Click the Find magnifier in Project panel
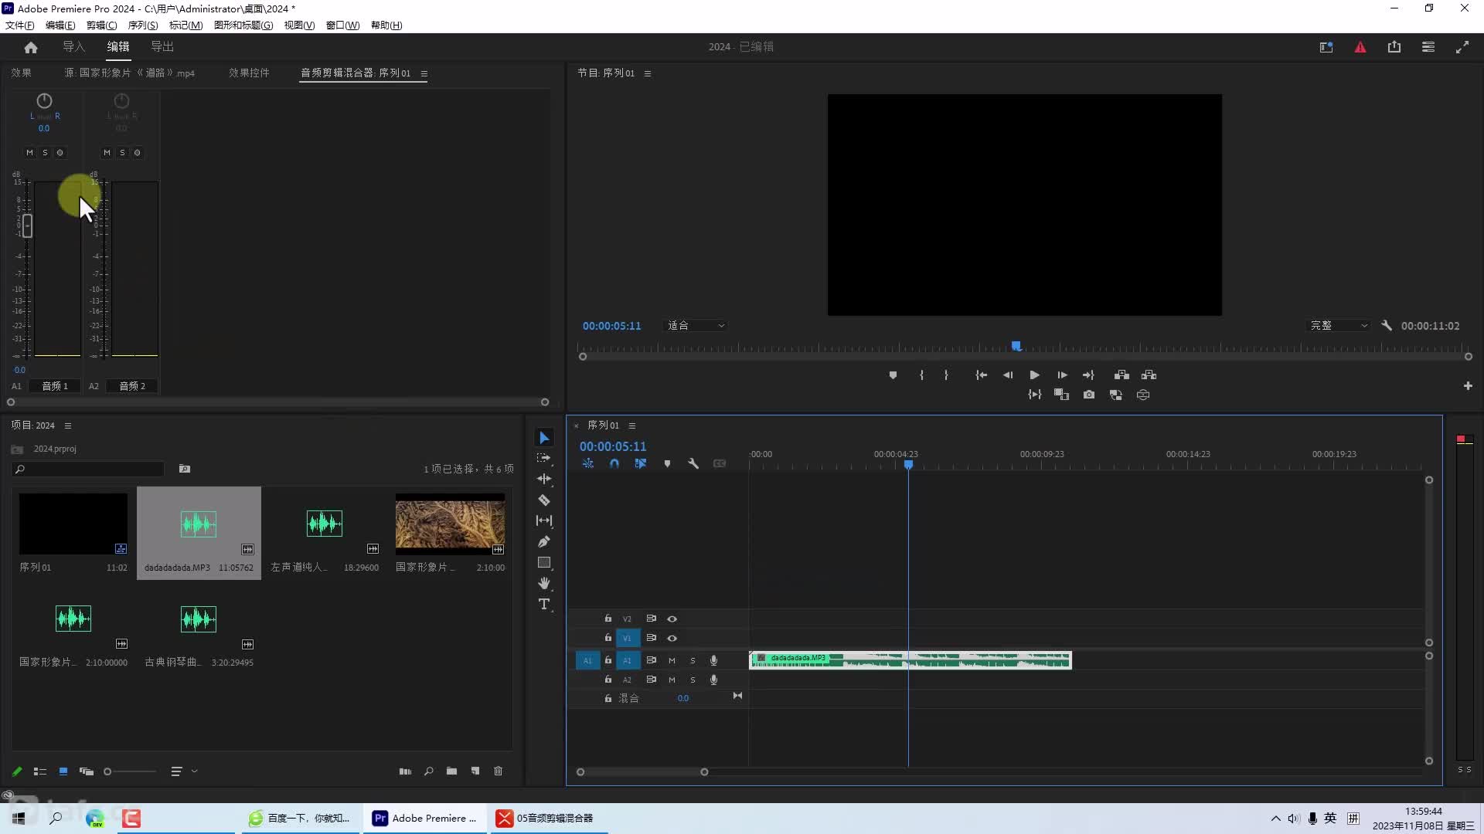Viewport: 1484px width, 834px height. (429, 771)
